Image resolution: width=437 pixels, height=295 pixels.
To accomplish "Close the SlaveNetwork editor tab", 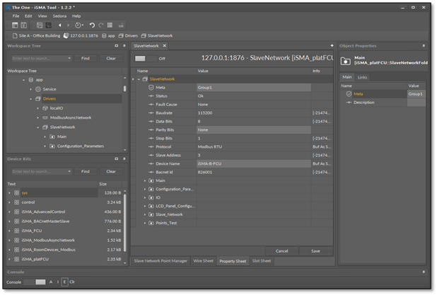I will [x=165, y=45].
